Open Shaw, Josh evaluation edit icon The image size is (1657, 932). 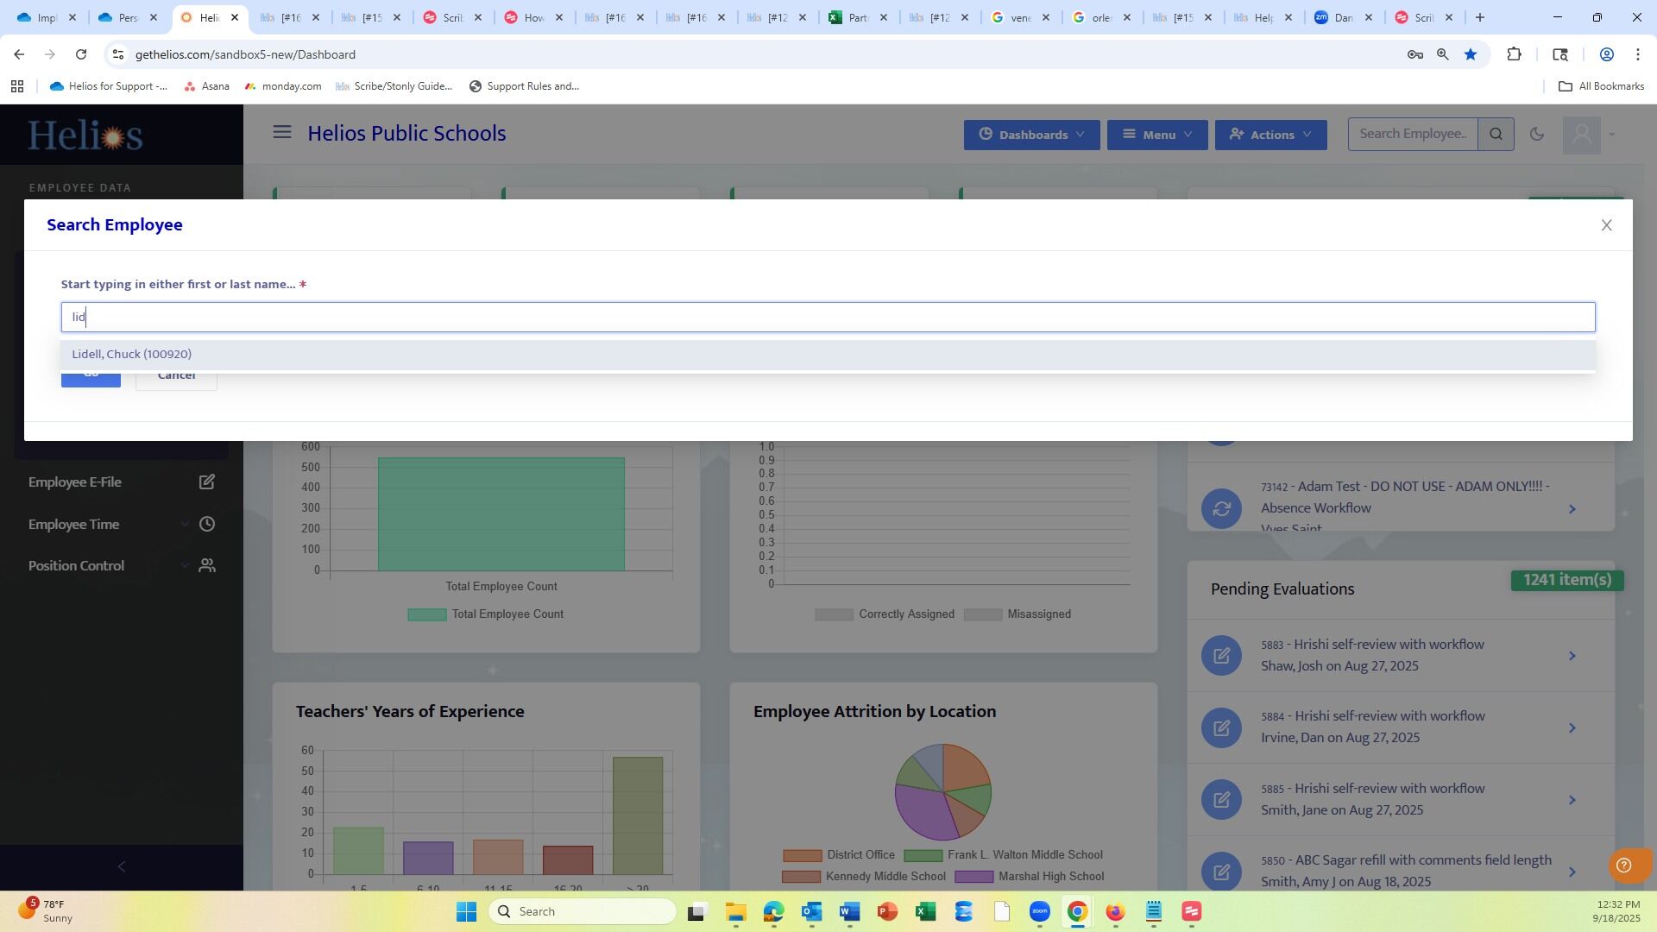1221,656
